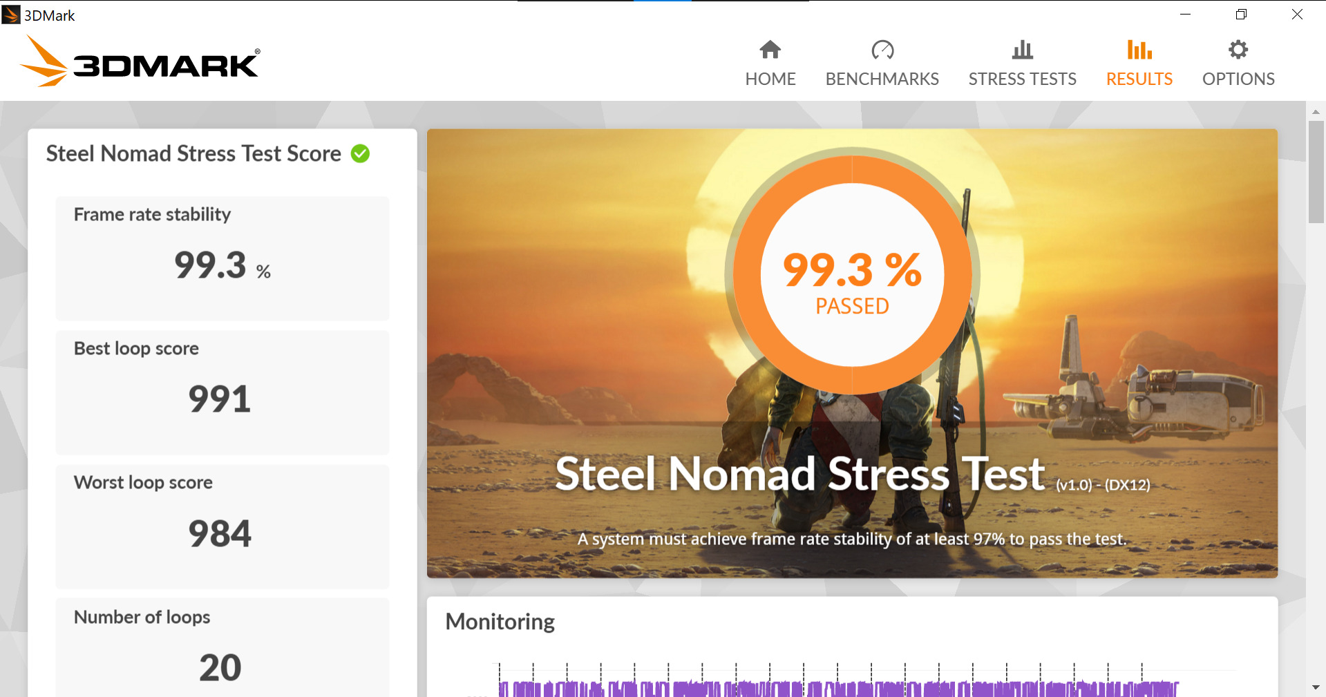Switch to the STRESS TESTS tab label
This screenshot has height=697, width=1326.
(1023, 79)
